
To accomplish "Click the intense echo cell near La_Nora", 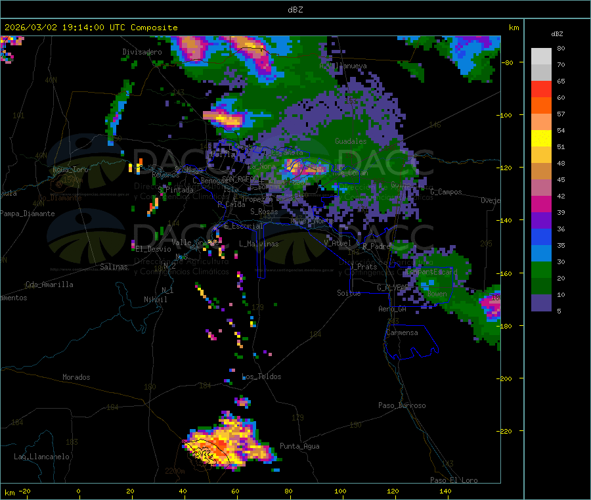I will point(305,168).
